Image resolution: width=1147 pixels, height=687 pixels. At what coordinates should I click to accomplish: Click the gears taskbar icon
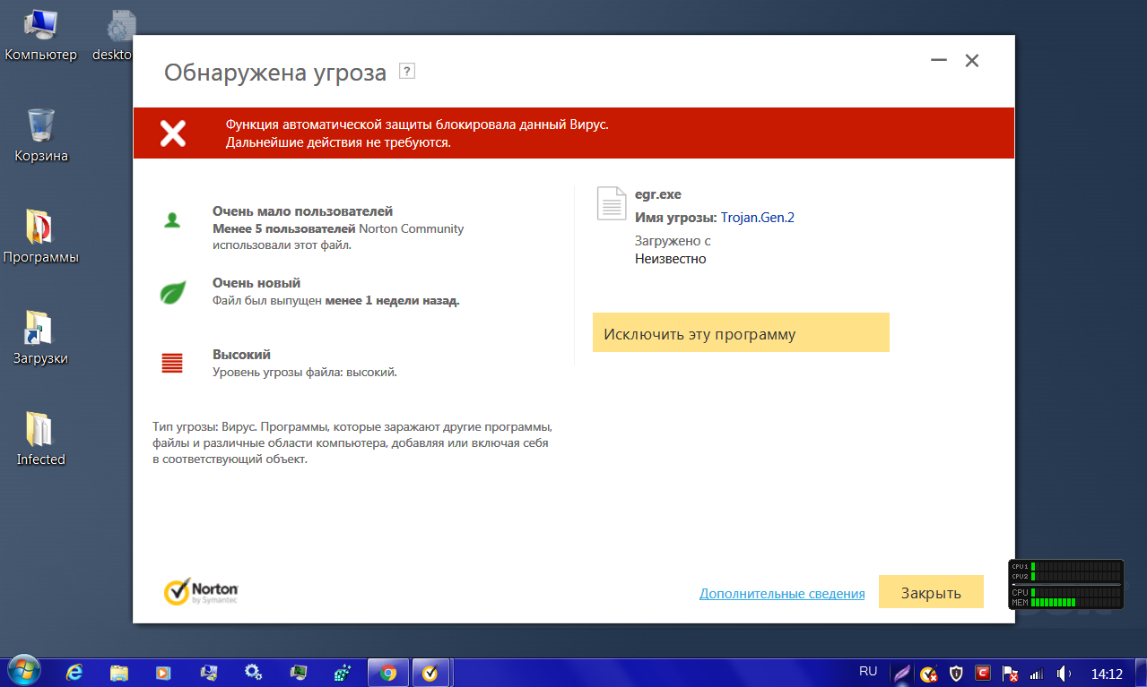(x=253, y=673)
